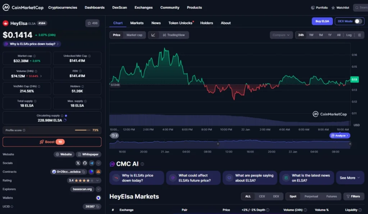The height and width of the screenshot is (214, 368).
Task: Click the Portfolio icon link
Action: (x=319, y=8)
